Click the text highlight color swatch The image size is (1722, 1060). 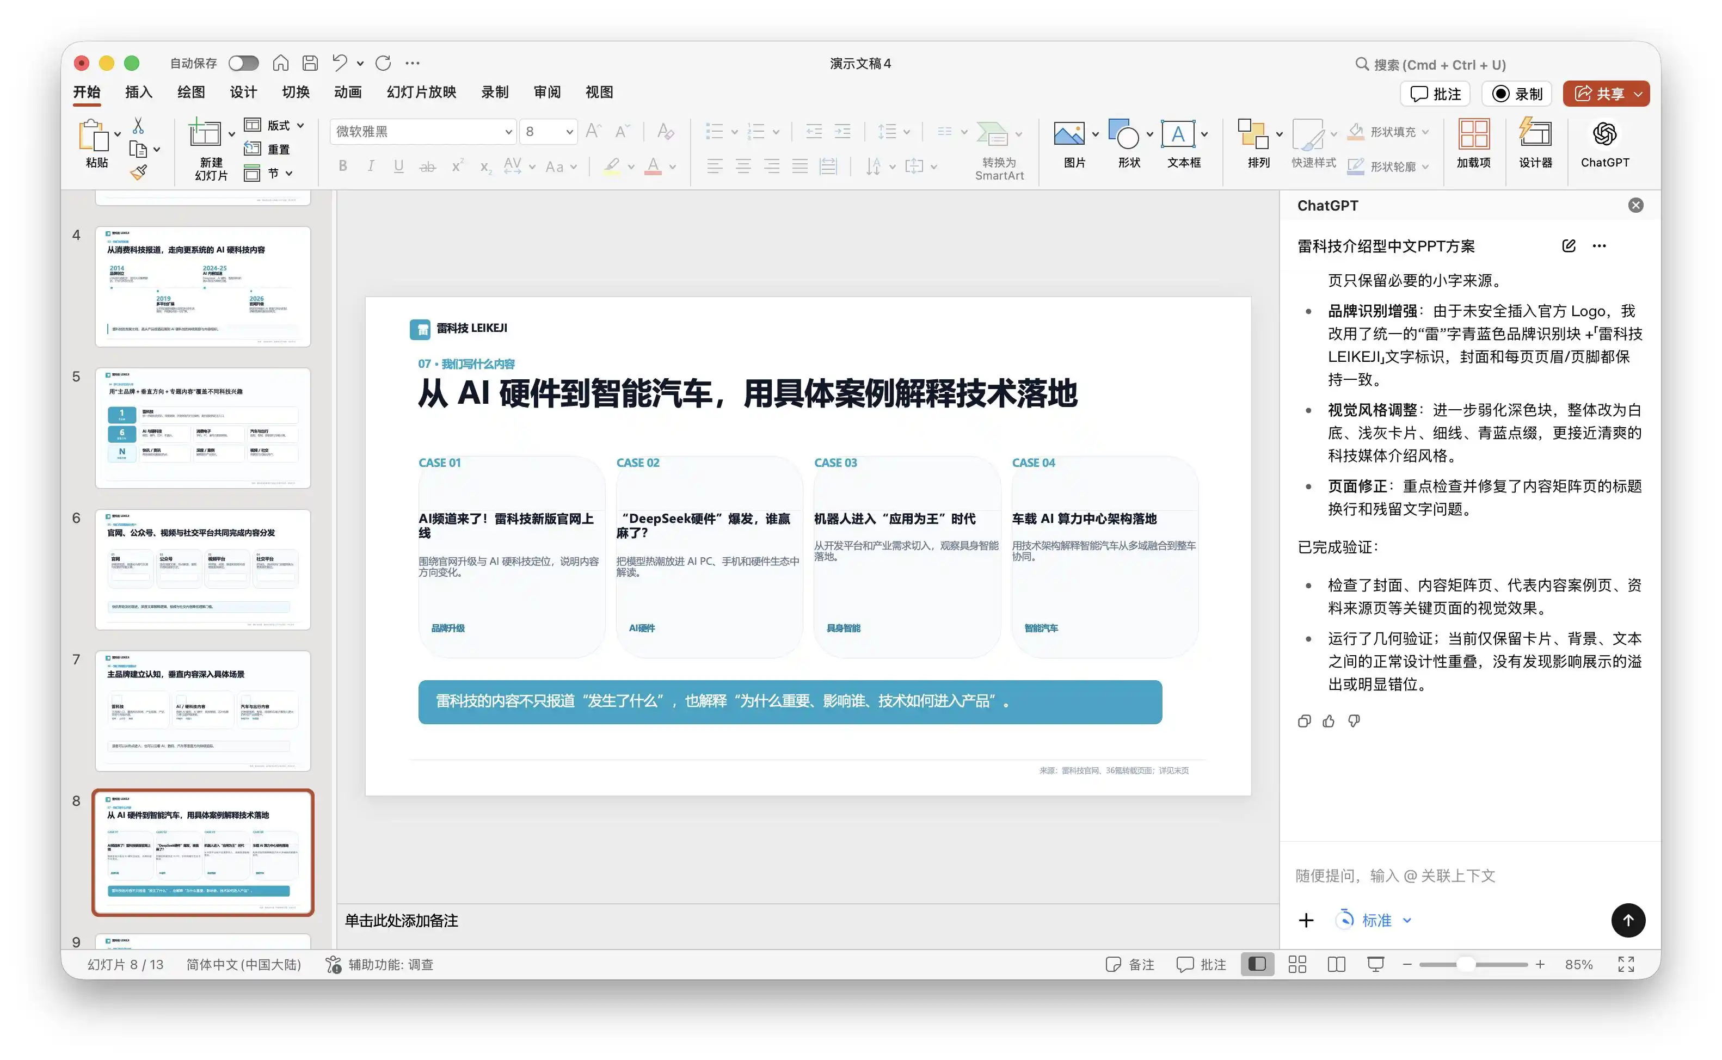[x=611, y=166]
